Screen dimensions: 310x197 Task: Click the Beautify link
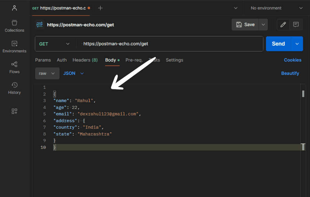click(x=290, y=73)
